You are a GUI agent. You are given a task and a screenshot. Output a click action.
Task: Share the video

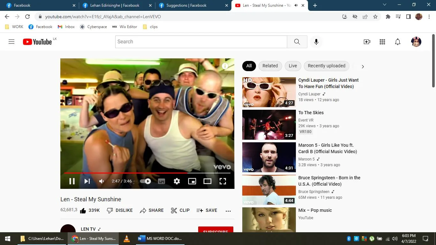[x=152, y=211]
